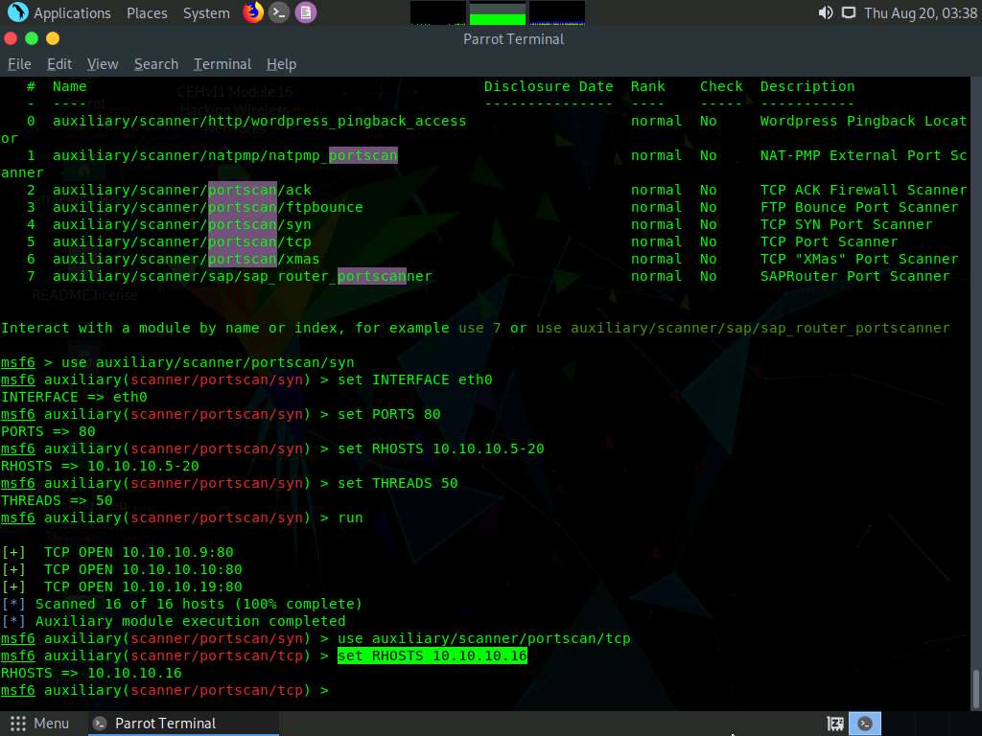Click 'Auxiliary module execution completed' line
Image resolution: width=982 pixels, height=736 pixels.
pyautogui.click(x=174, y=621)
